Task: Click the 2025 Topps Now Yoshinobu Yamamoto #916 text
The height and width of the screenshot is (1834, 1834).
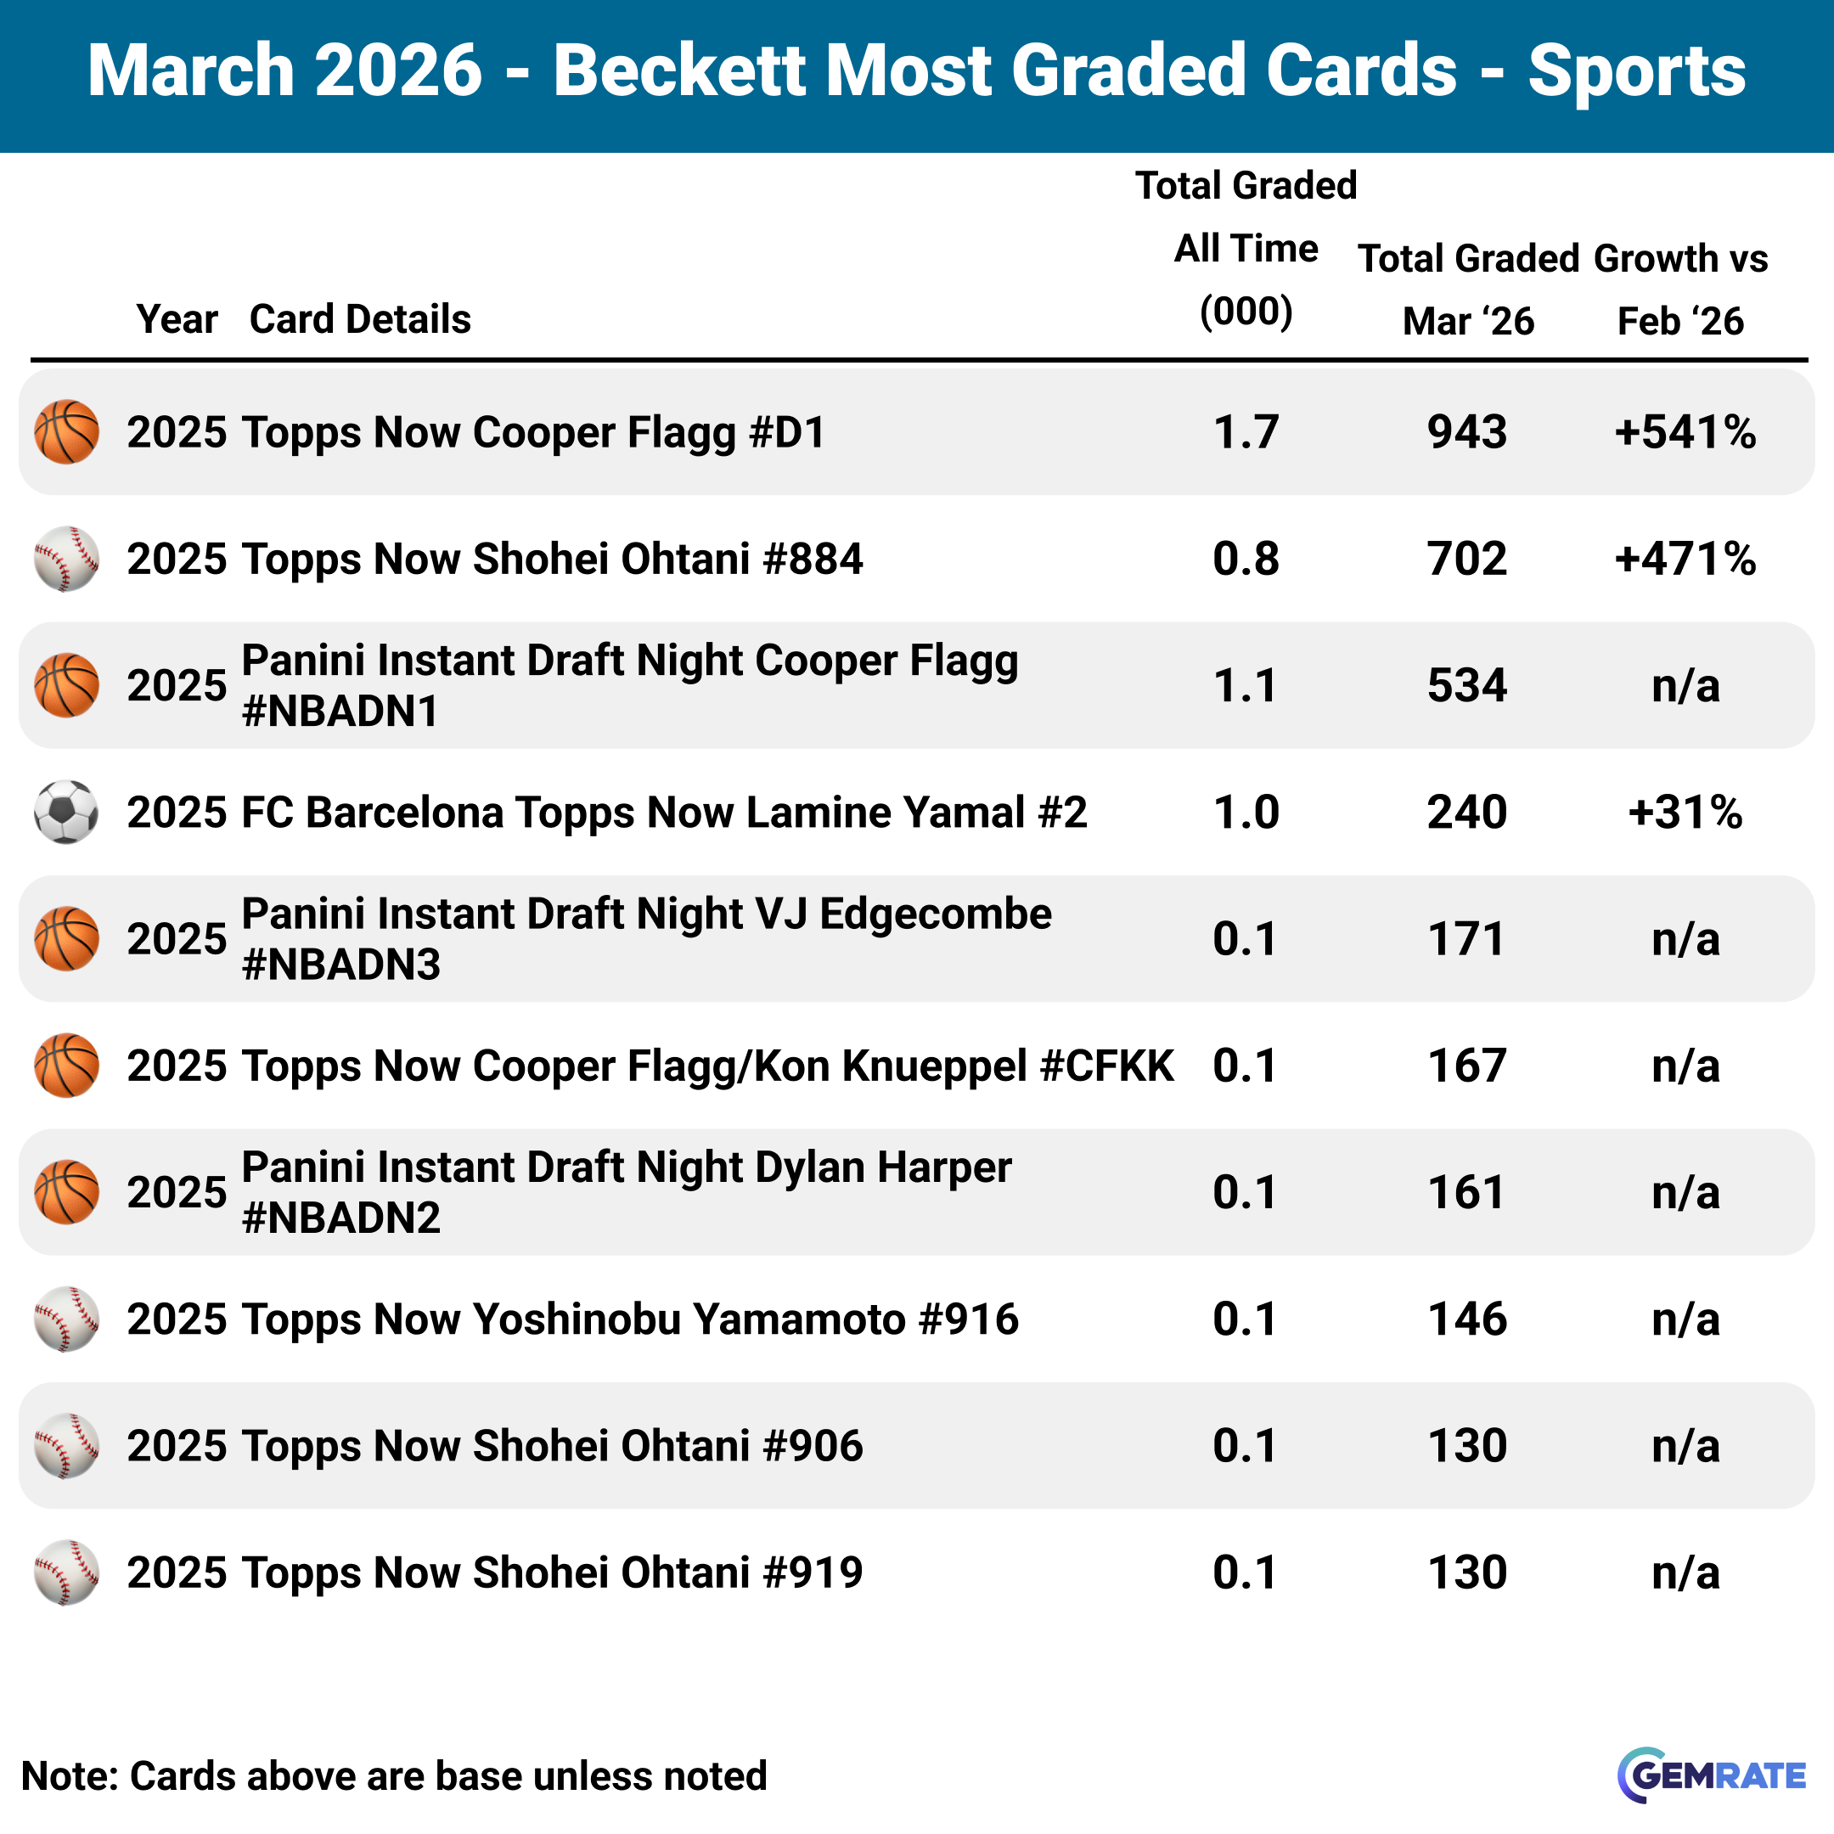Action: pos(572,1319)
